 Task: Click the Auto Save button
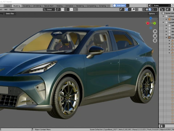pos(120,5)
